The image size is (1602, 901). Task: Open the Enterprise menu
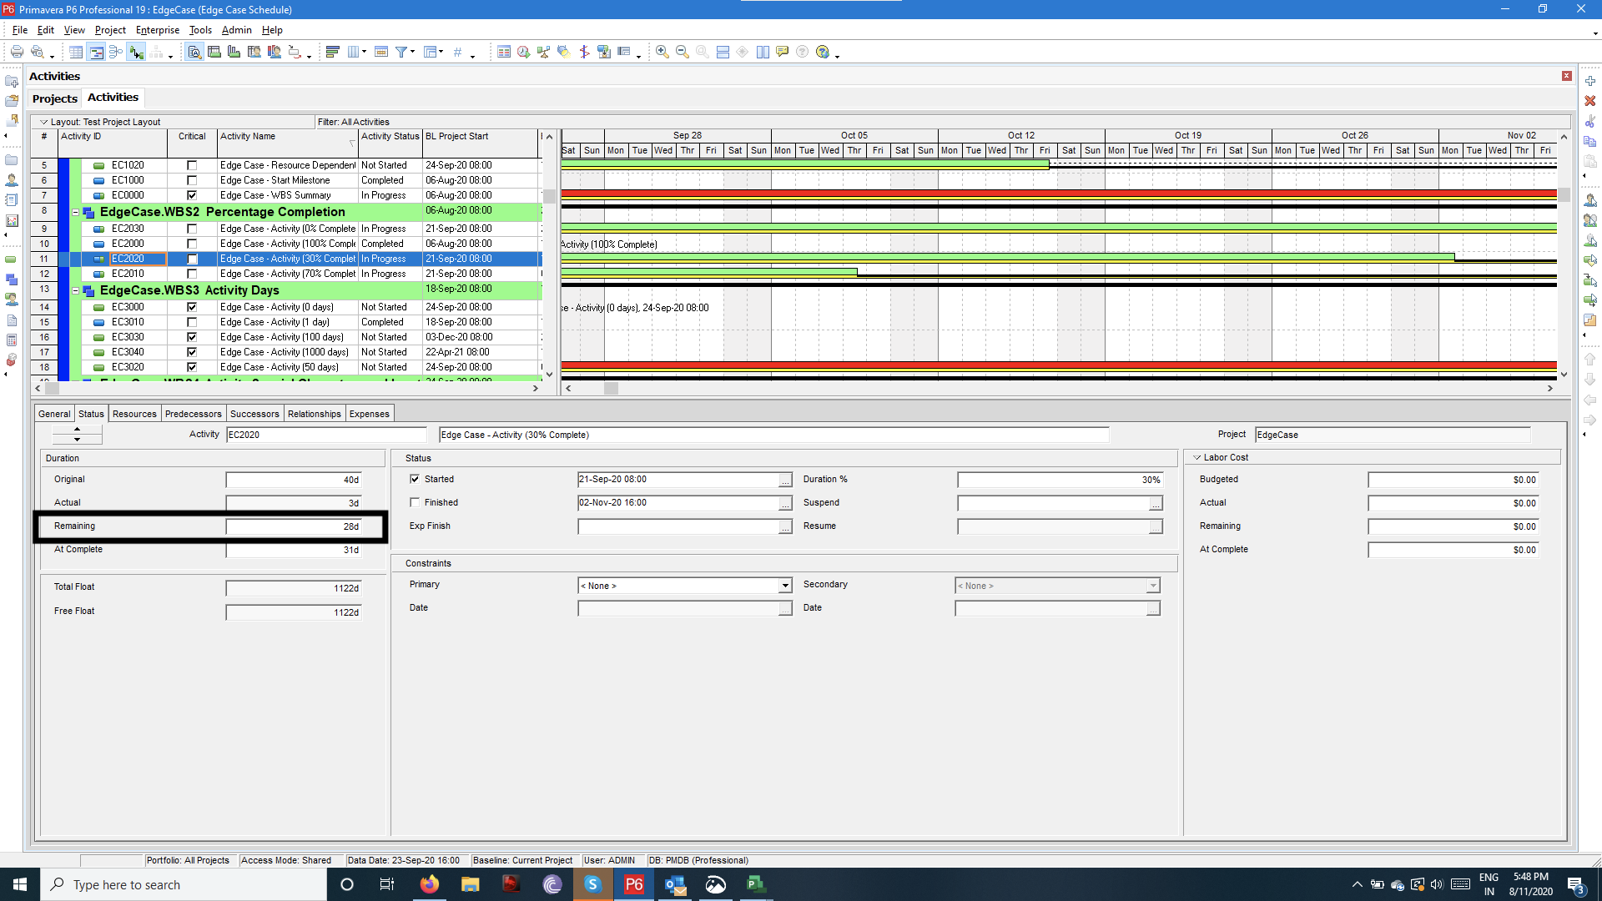157,30
